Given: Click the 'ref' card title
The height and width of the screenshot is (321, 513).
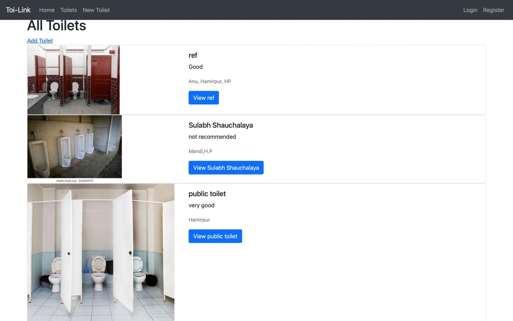Looking at the screenshot, I should tap(193, 55).
